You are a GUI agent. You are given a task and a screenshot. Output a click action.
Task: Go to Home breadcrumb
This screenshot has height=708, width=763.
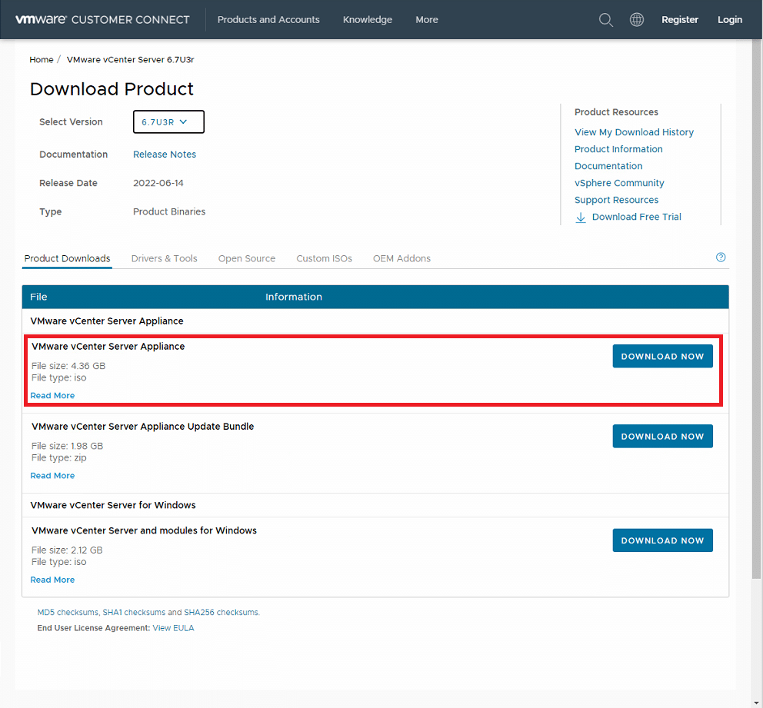(42, 59)
